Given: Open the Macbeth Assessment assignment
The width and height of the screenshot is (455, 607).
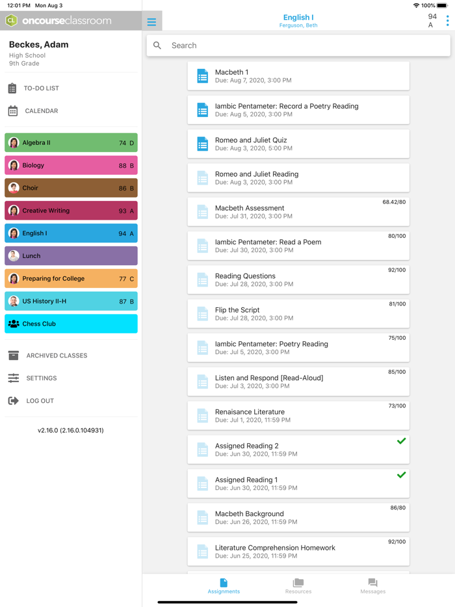Looking at the screenshot, I should 298,212.
